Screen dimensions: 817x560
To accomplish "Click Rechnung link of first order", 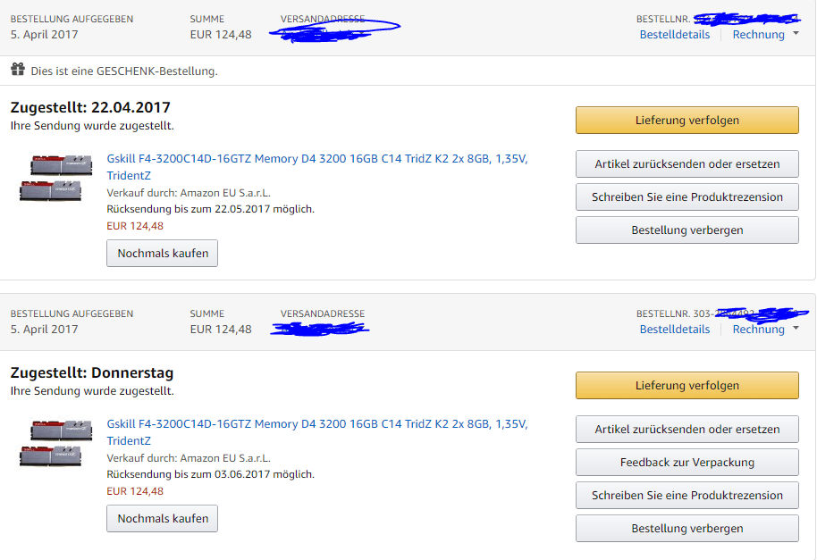I will pos(758,34).
